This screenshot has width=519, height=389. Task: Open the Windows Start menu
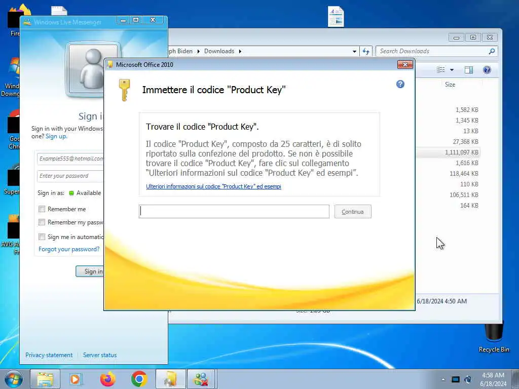click(14, 379)
